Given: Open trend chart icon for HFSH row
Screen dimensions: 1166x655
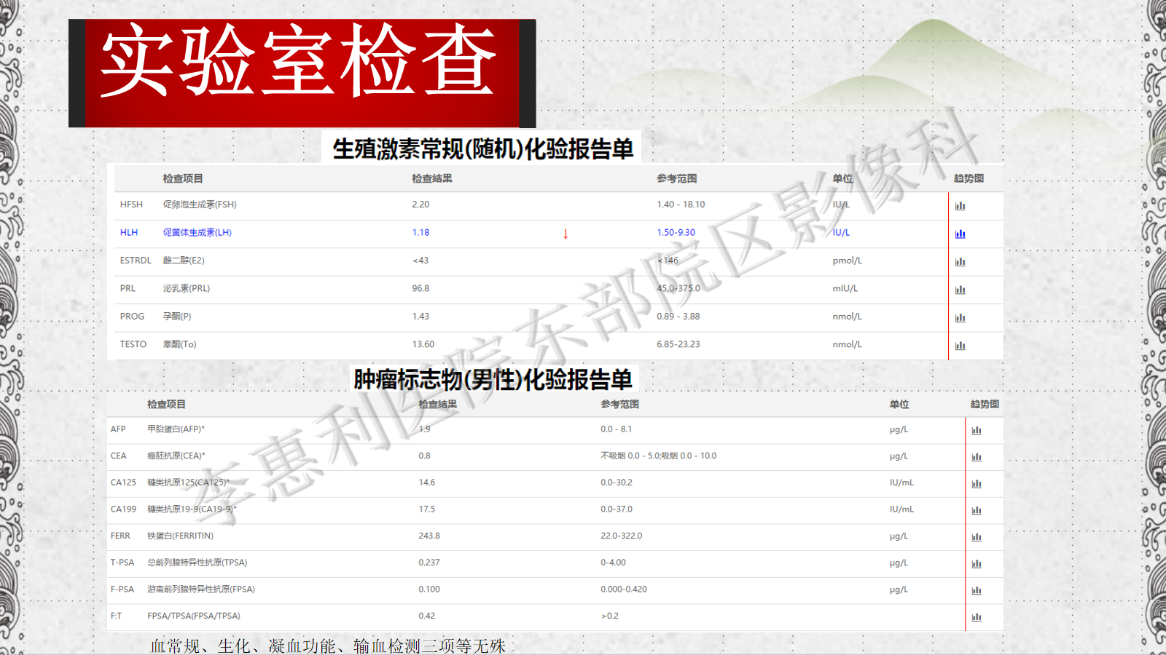Looking at the screenshot, I should point(960,206).
